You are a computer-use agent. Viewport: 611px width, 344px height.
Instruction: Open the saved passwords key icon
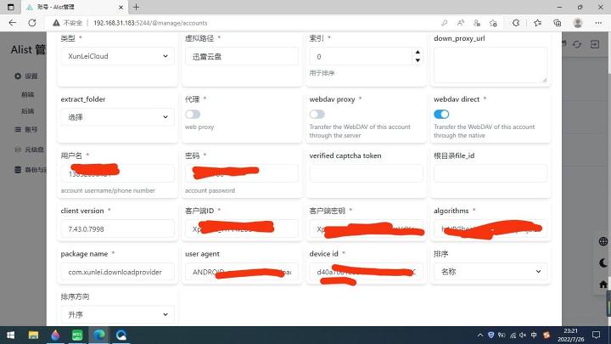[444, 23]
